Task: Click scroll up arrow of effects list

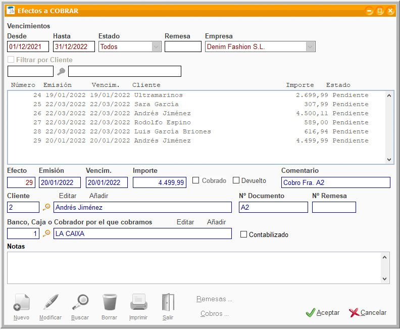Action: tap(389, 96)
